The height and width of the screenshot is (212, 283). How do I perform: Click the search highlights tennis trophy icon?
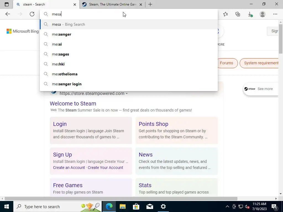point(90,206)
